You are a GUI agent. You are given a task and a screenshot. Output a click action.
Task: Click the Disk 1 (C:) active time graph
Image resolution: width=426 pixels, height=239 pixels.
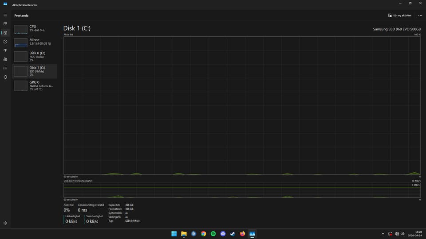point(242,105)
